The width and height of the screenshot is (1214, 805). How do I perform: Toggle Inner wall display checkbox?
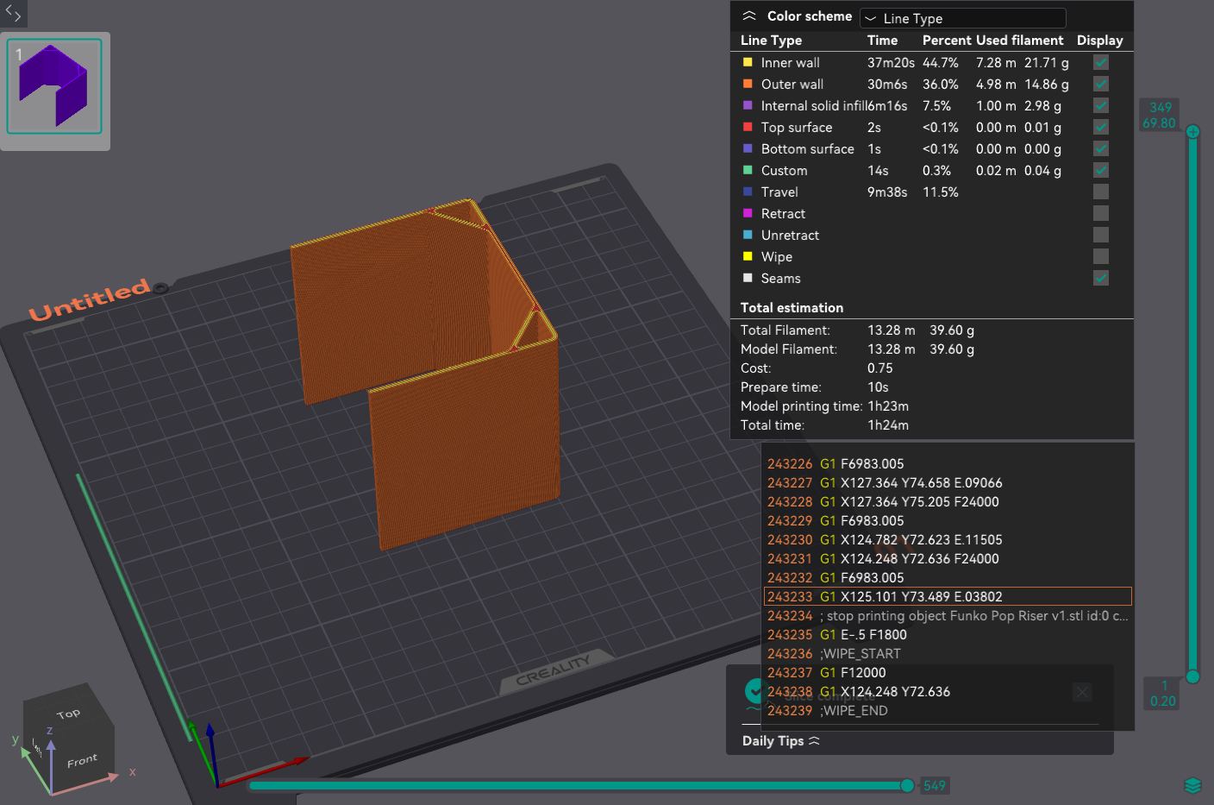1101,62
